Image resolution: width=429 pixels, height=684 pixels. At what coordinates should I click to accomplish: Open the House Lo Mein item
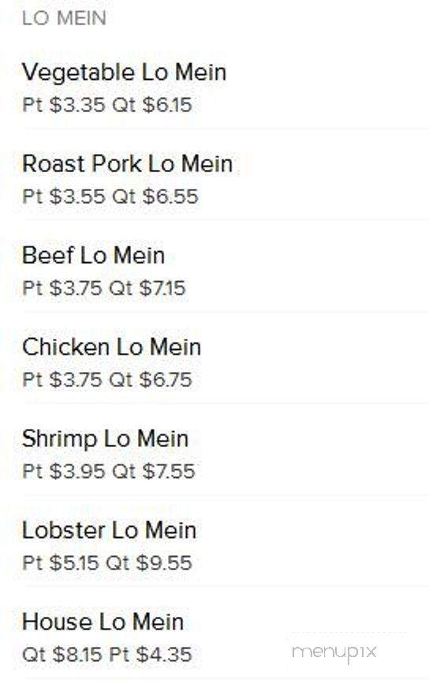[x=103, y=622]
